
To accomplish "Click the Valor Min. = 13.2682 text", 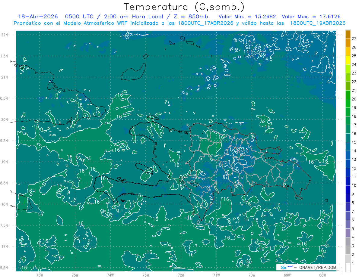I will pyautogui.click(x=248, y=17).
